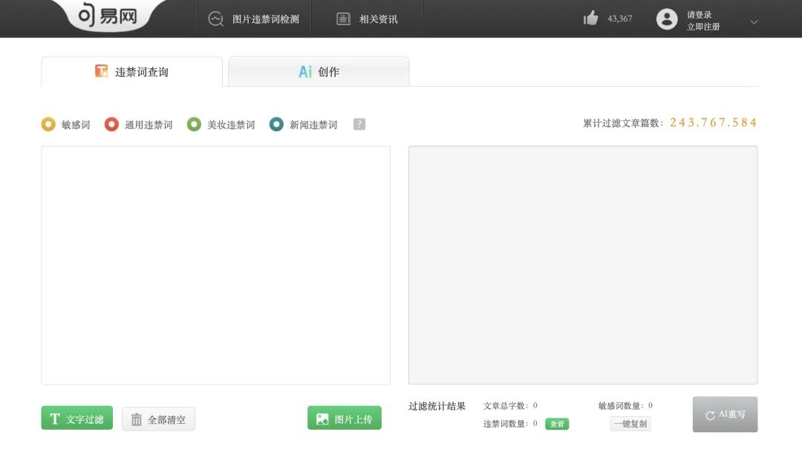
Task: Click the magnifier icon beside 图片违禁词检测
Action: coord(216,19)
